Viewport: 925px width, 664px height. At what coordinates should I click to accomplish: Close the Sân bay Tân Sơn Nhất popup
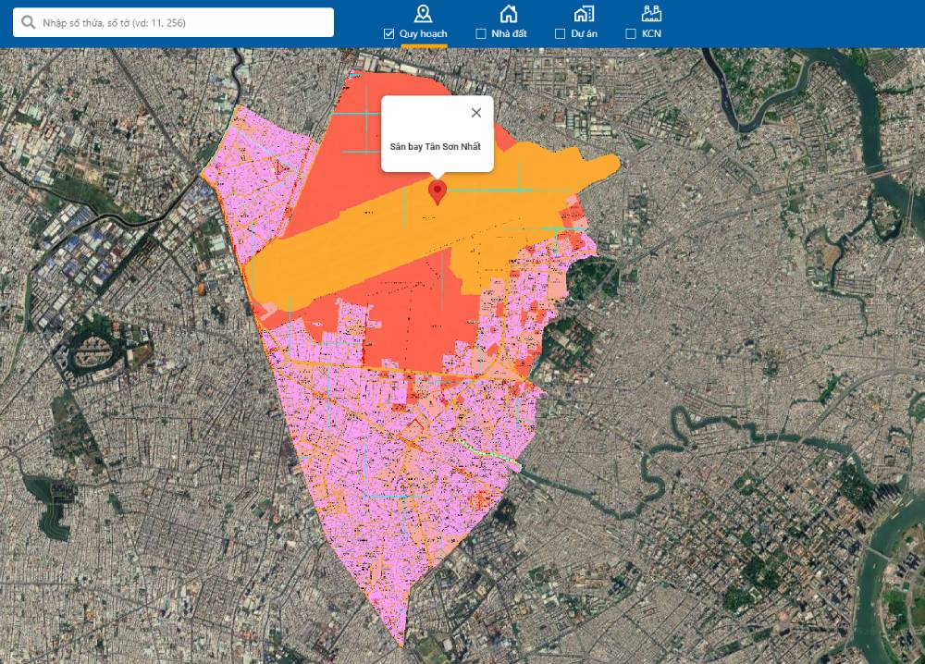476,113
